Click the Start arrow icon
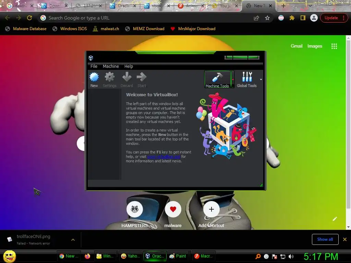This screenshot has height=263, width=351. pos(142,77)
